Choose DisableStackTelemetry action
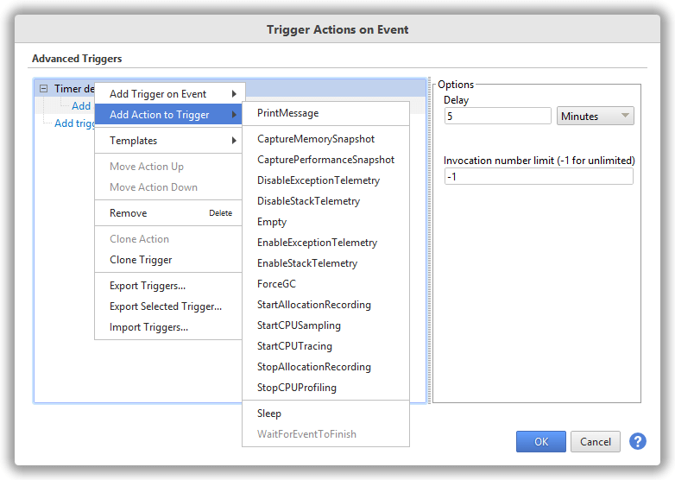The width and height of the screenshot is (675, 480). pyautogui.click(x=326, y=201)
